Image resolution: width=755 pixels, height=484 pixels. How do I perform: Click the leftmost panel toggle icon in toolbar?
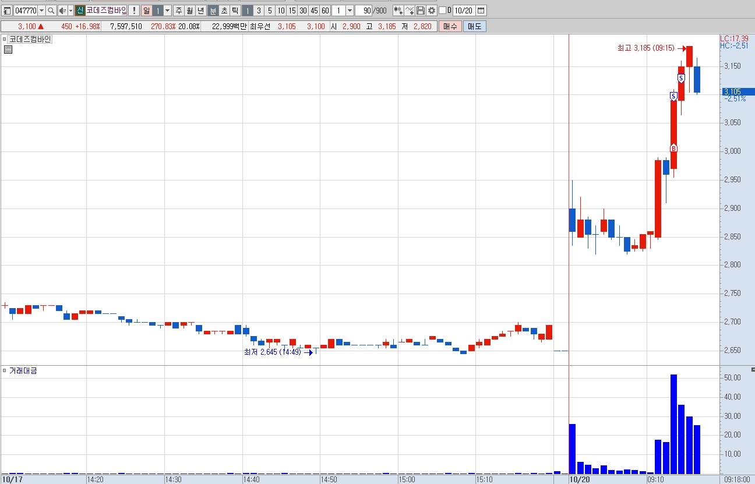pos(8,10)
